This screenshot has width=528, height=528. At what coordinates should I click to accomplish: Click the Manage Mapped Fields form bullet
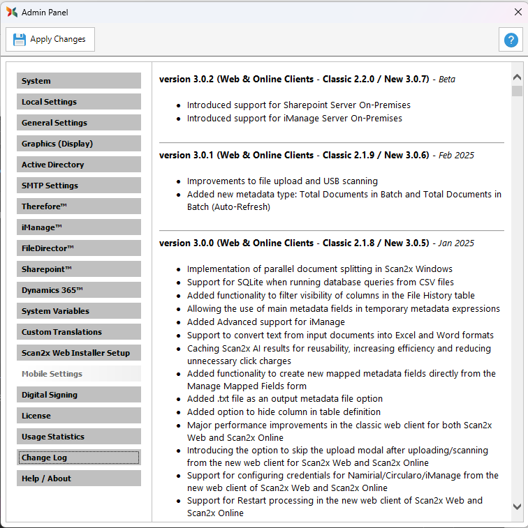342,380
